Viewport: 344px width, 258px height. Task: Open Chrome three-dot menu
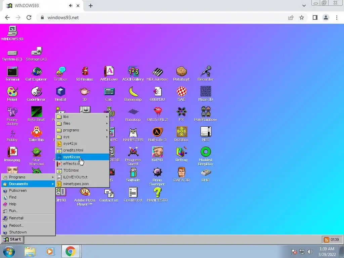337,17
